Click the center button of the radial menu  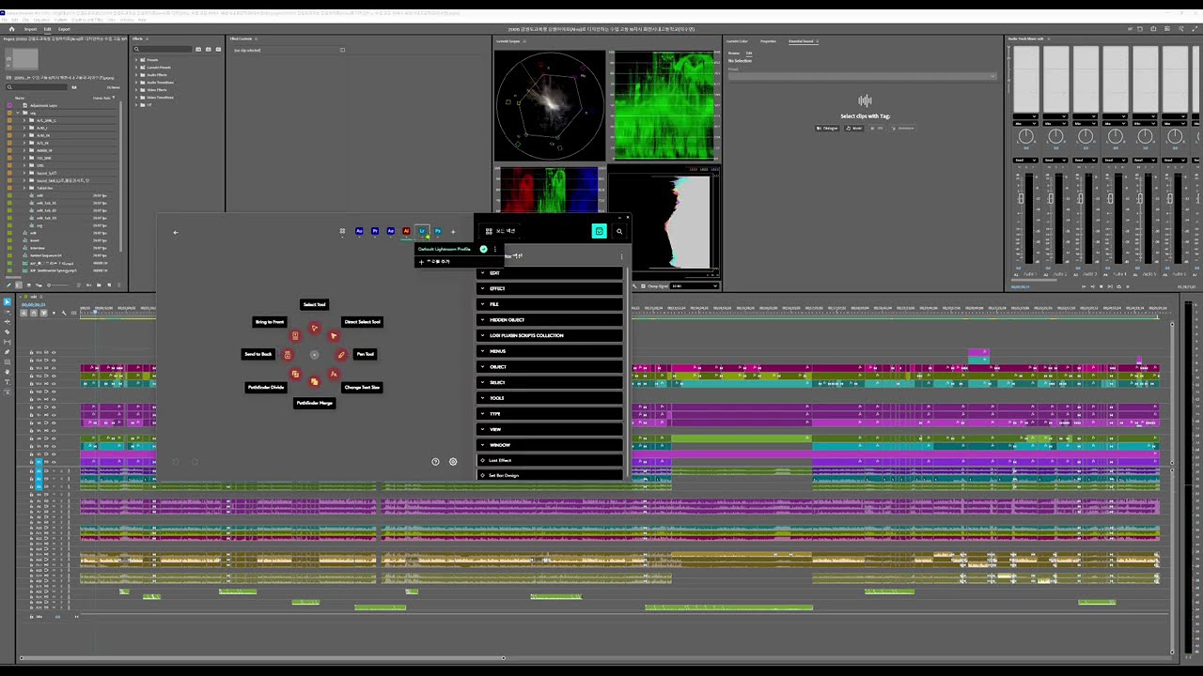click(314, 355)
